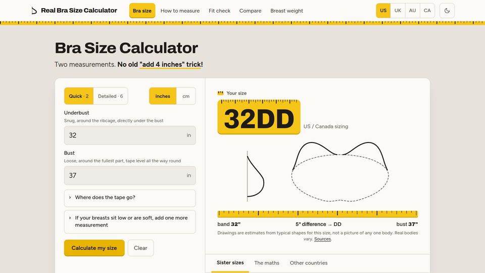The image size is (485, 273).
Task: Click the Bust input field
Action: coord(130,175)
